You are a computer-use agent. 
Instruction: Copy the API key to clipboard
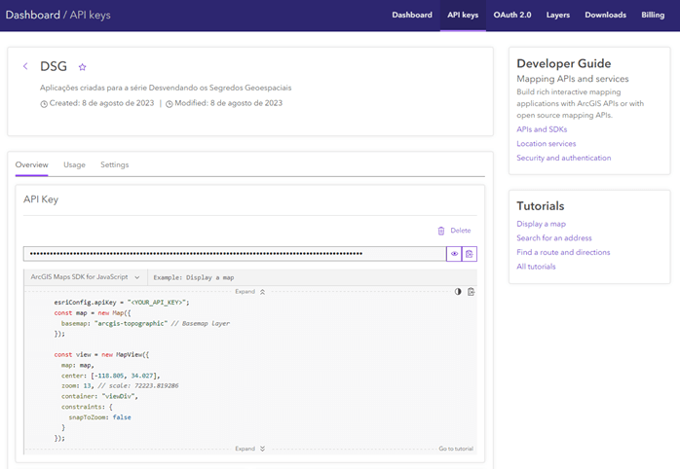point(470,254)
